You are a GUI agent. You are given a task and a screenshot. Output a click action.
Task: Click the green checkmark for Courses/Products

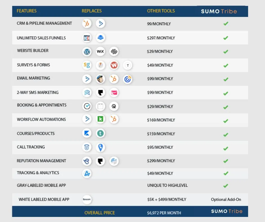226,135
